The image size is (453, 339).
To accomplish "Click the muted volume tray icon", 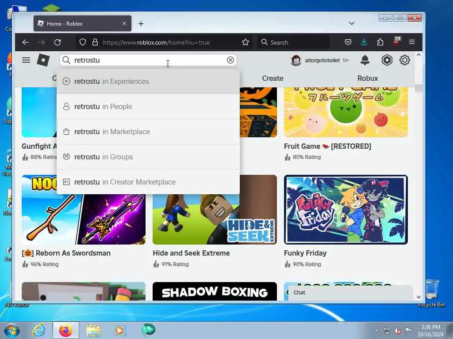I will [x=398, y=331].
